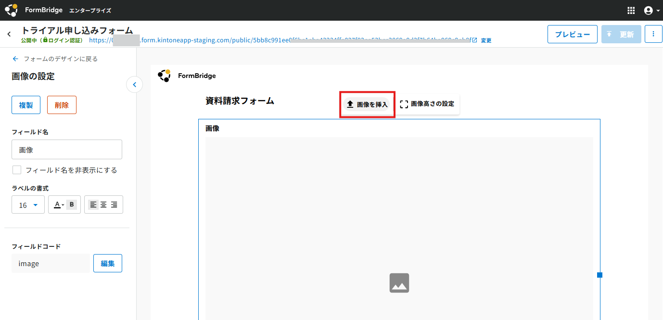
Task: Click Edit (編集) for the field code
Action: 108,263
